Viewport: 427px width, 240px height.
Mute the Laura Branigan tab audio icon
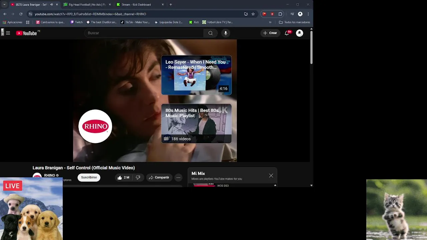[51, 5]
